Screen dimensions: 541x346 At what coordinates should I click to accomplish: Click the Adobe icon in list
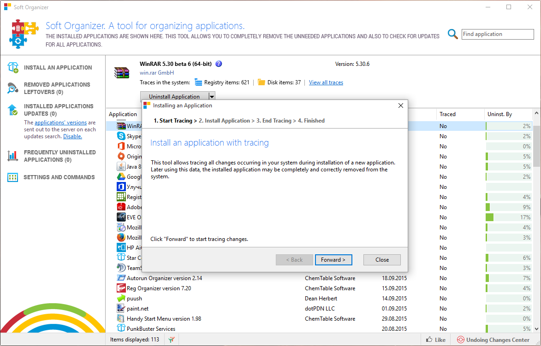point(121,207)
